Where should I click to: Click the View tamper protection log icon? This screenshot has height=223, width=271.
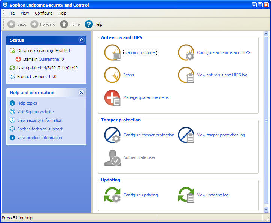coord(186,135)
